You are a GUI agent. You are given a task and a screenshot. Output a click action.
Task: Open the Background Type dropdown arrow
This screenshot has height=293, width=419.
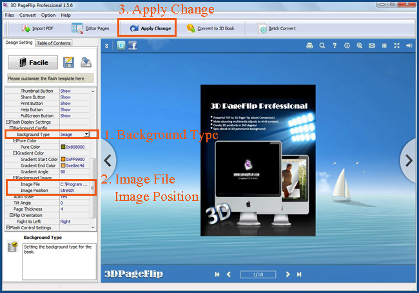coord(86,134)
